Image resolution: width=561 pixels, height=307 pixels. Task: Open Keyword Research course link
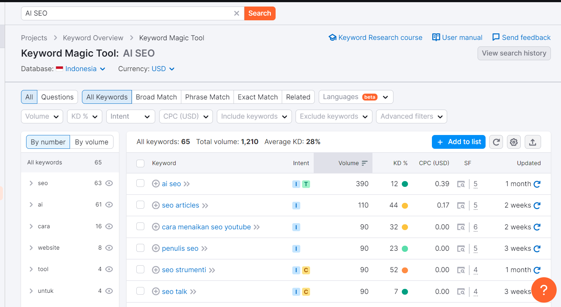click(x=375, y=37)
